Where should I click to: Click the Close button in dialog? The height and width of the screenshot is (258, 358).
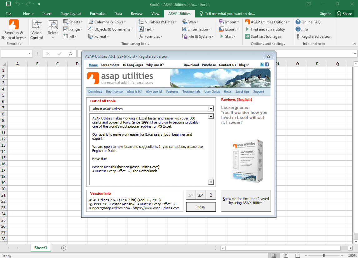(201, 207)
